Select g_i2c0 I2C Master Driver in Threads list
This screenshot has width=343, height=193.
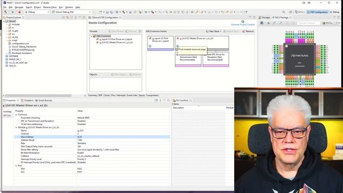click(x=116, y=42)
